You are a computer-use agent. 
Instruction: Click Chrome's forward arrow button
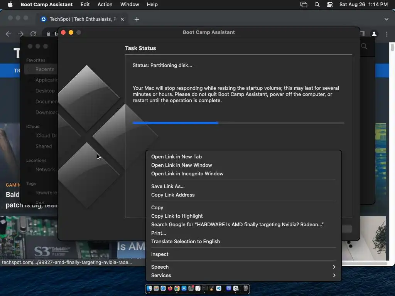(21, 34)
